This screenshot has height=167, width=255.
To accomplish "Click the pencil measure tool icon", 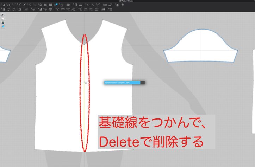I will [98, 5].
